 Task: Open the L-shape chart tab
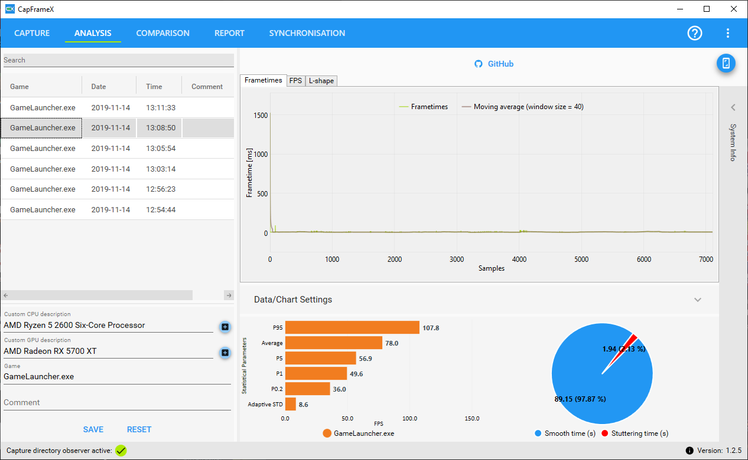[321, 81]
